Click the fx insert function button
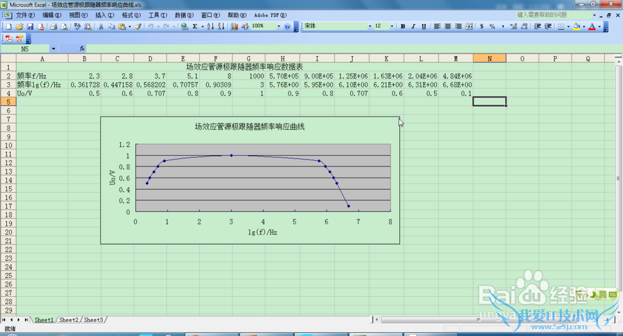The width and height of the screenshot is (623, 336). tap(82, 48)
